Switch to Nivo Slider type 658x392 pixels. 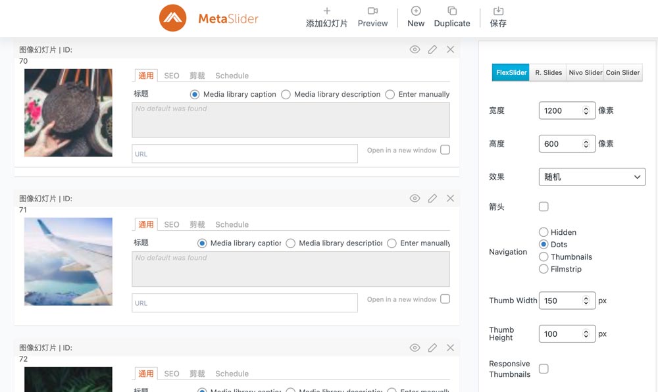585,72
